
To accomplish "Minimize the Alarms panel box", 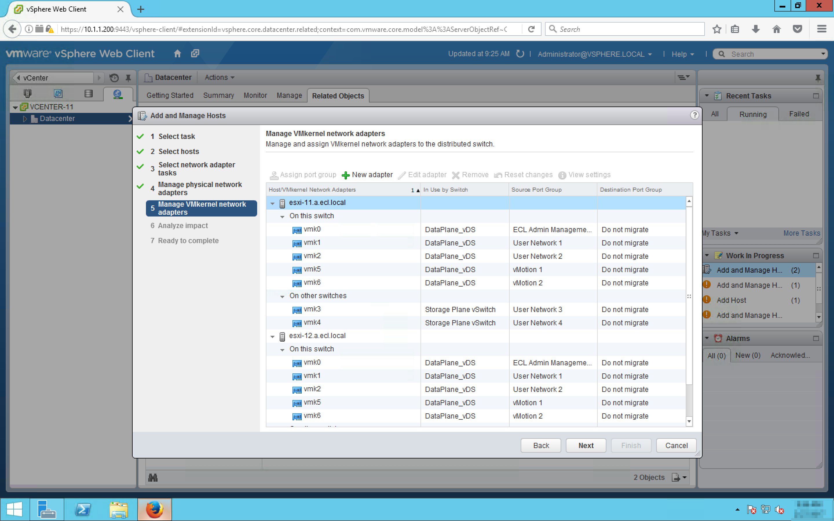I will (815, 338).
